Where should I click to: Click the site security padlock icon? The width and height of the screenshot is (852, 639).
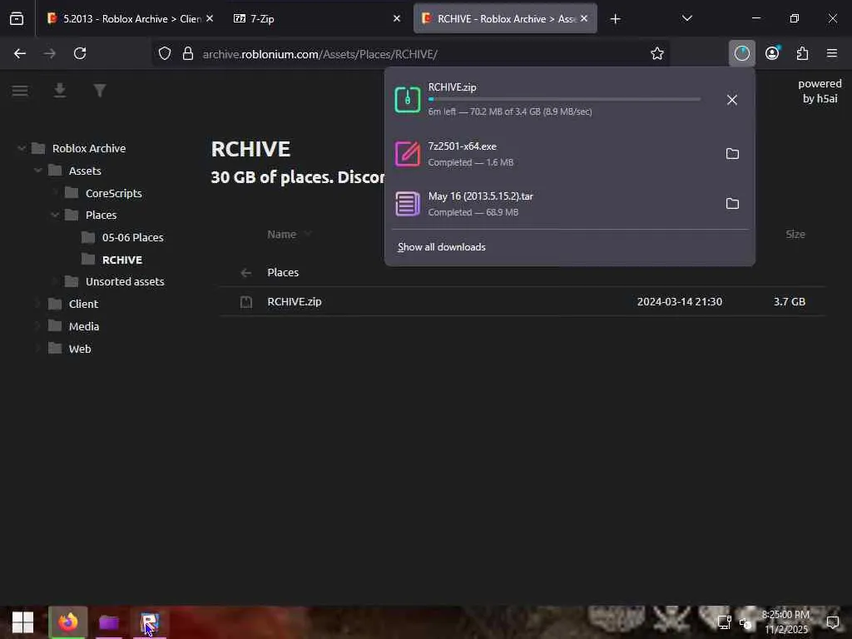point(188,53)
